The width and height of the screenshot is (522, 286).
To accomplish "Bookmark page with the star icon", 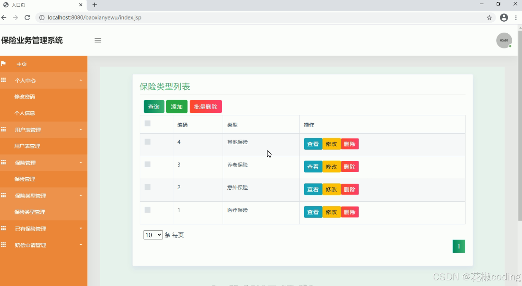I will [489, 17].
